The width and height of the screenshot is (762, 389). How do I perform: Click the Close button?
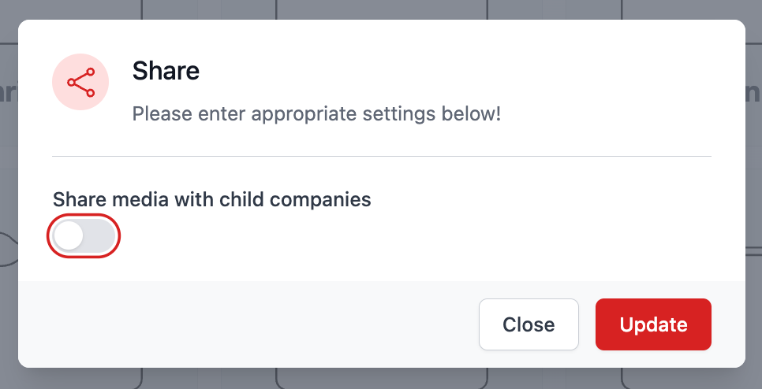pos(529,324)
